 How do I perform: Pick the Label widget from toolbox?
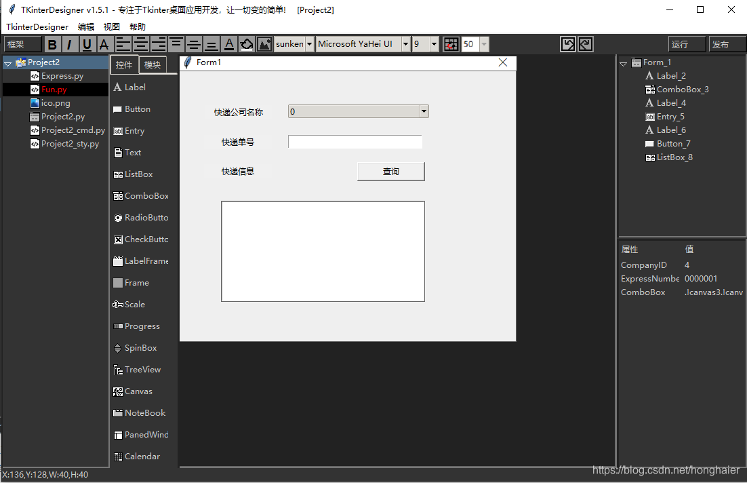[129, 88]
